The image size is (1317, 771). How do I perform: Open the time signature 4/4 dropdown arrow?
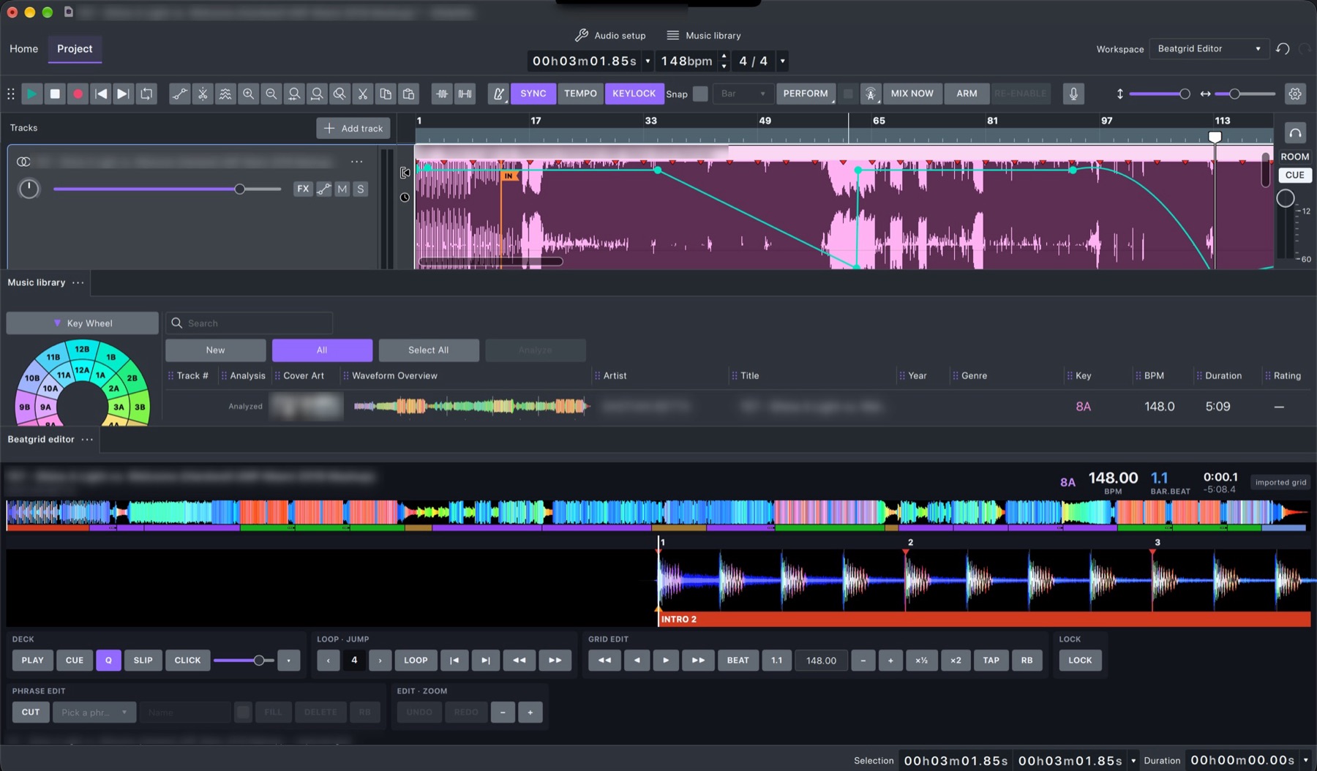782,61
